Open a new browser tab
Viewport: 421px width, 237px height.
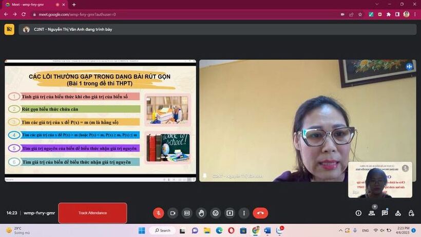coord(74,5)
